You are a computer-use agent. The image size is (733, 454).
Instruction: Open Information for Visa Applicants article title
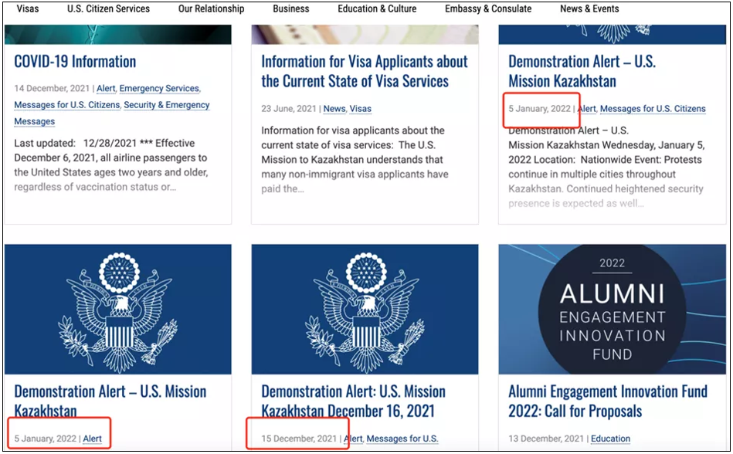(364, 72)
